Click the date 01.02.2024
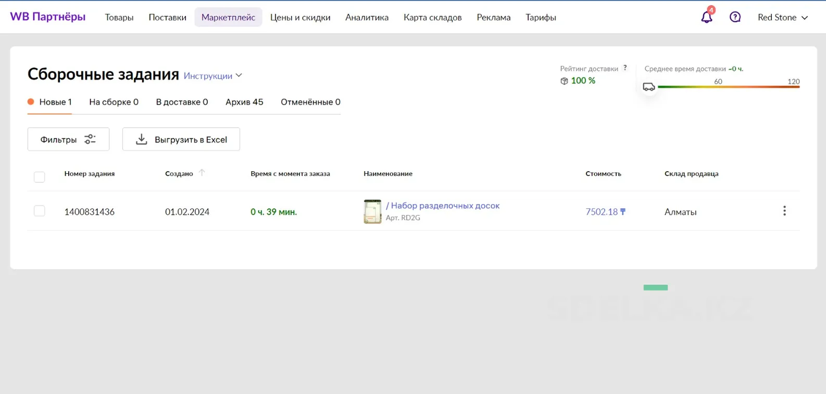This screenshot has width=826, height=394. (x=187, y=212)
